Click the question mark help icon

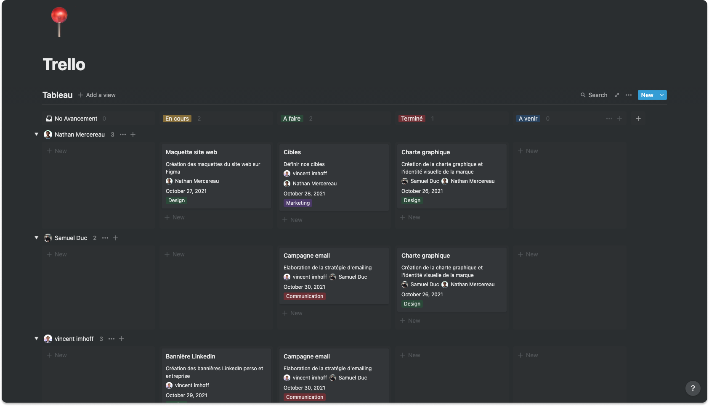point(693,388)
